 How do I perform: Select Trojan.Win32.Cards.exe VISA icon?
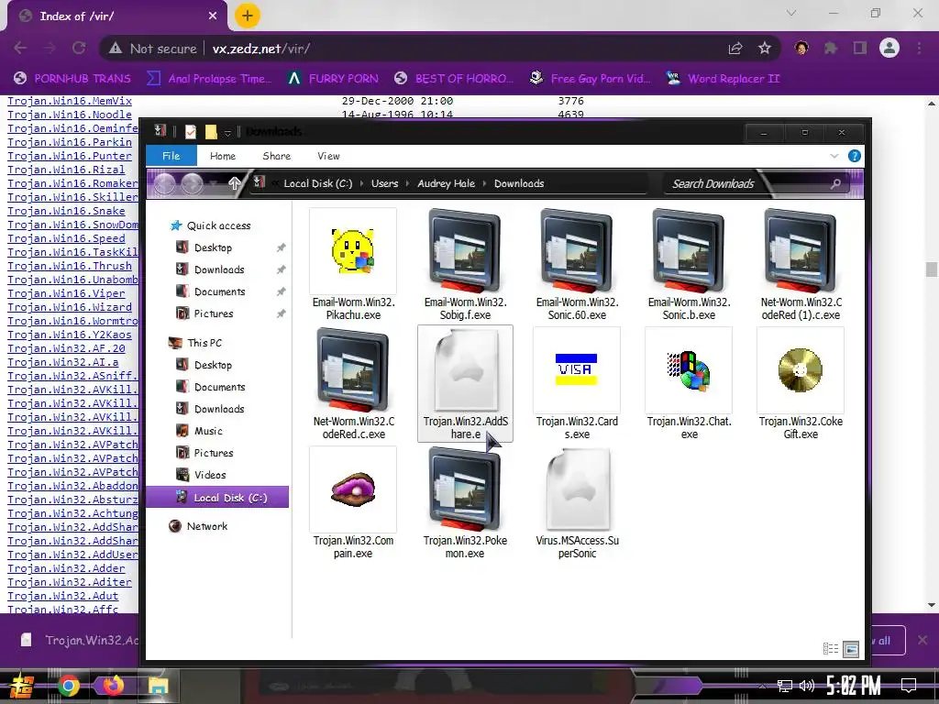[577, 369]
